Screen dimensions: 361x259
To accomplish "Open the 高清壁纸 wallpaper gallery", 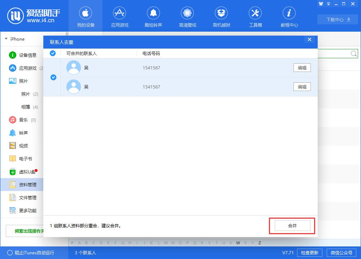I will point(187,16).
